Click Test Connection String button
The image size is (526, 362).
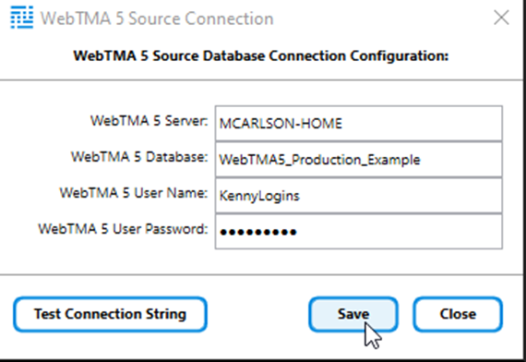point(110,314)
